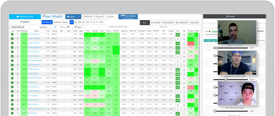Open the Quick Actions dropdown
This screenshot has width=275, height=116.
(x=17, y=27)
